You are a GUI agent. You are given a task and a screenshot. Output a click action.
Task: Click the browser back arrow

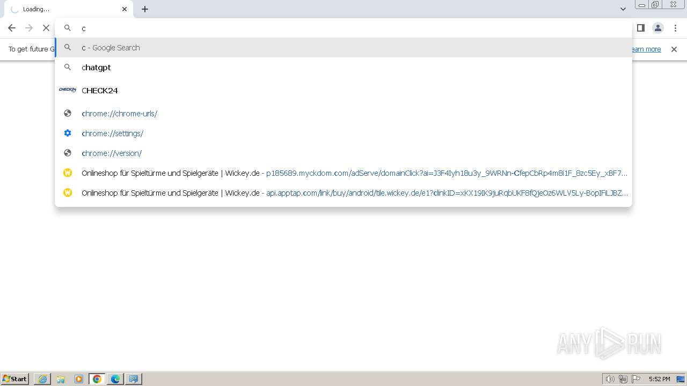tap(12, 28)
